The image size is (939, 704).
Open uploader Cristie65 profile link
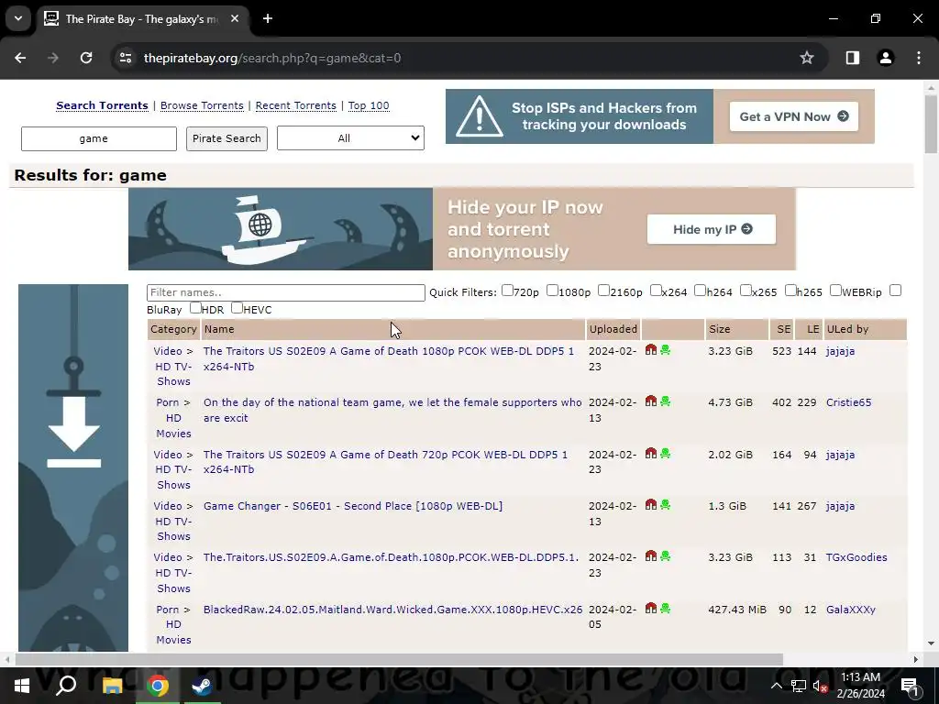pyautogui.click(x=848, y=402)
